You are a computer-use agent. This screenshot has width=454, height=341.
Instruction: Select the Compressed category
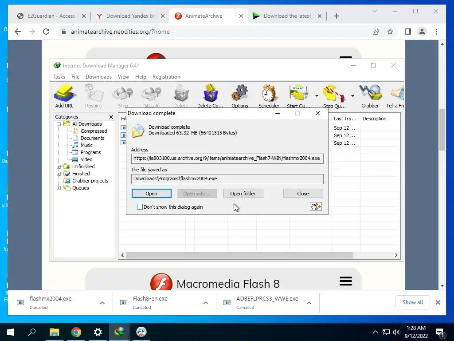[94, 131]
